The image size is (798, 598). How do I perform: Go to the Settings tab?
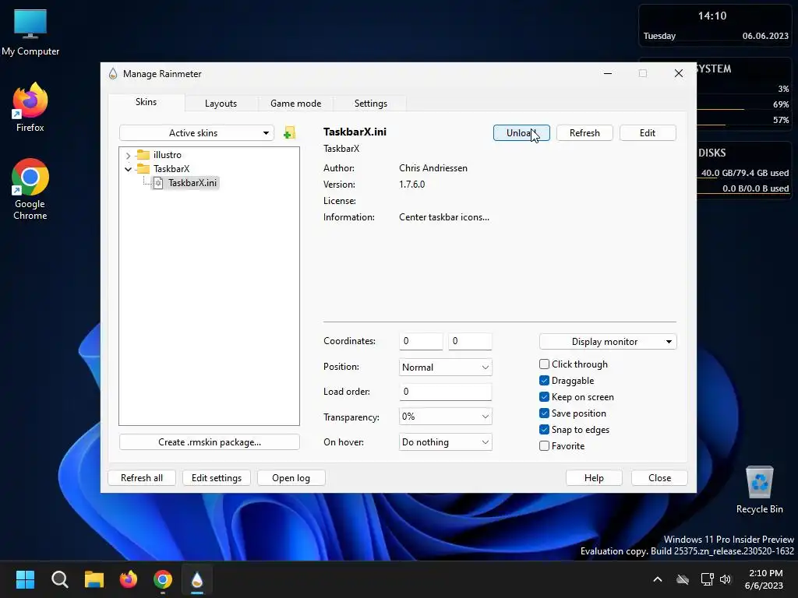pyautogui.click(x=370, y=104)
